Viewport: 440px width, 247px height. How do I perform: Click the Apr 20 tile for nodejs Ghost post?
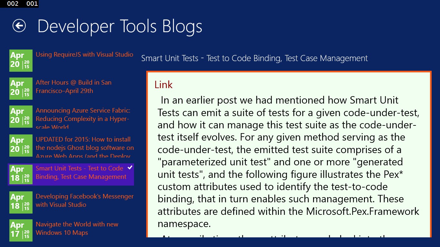click(x=21, y=145)
